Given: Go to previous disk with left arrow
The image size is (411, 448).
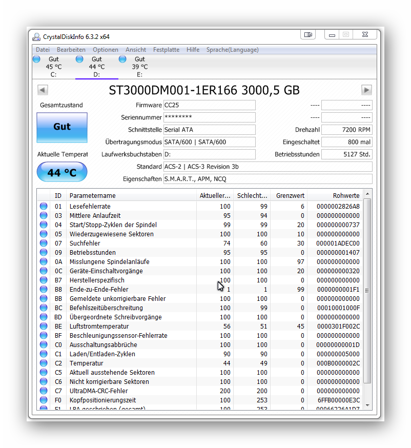Looking at the screenshot, I should pyautogui.click(x=43, y=90).
